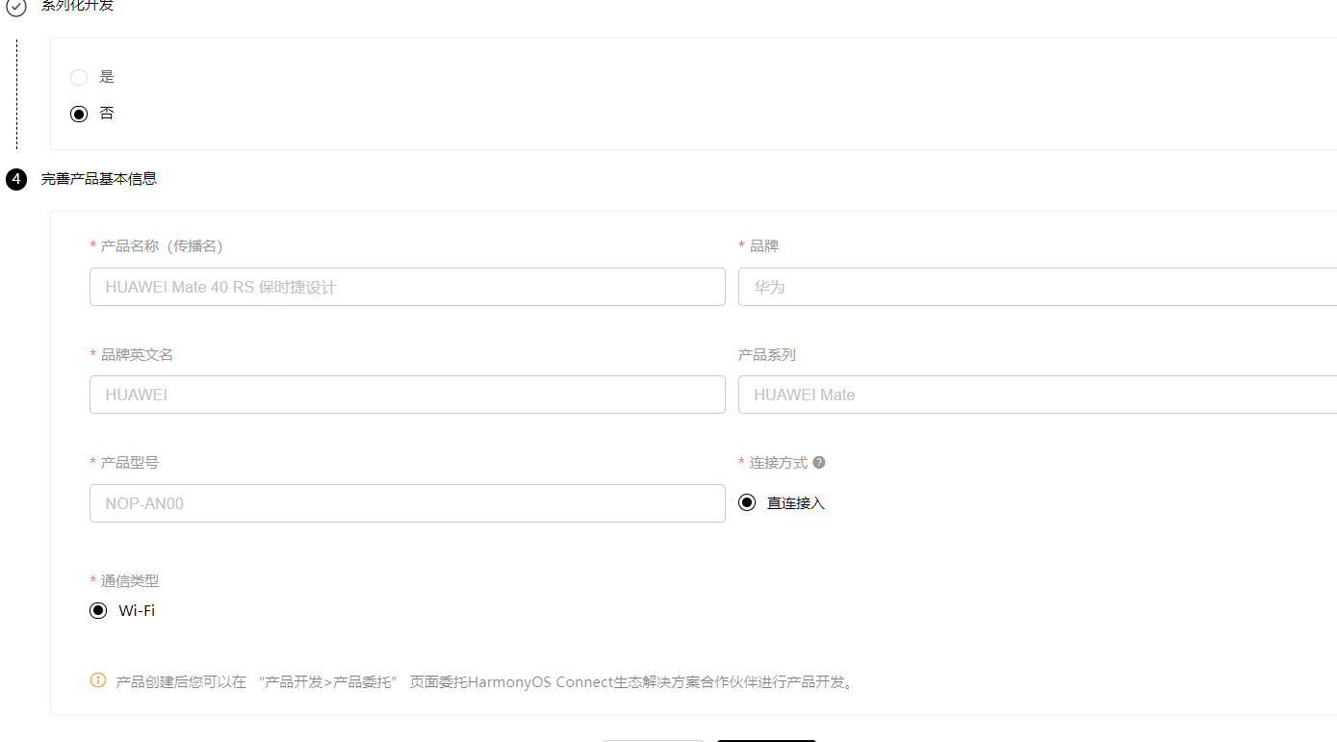The height and width of the screenshot is (742, 1337).
Task: Click the 产品系列 input field
Action: tap(1038, 395)
